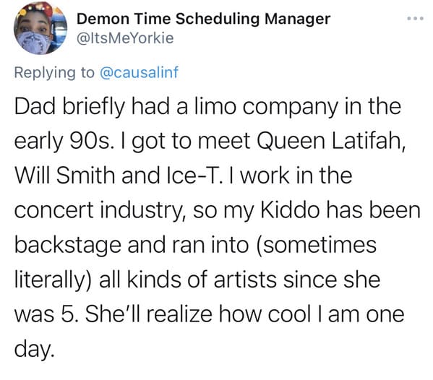Click the "Replying to" label text
The height and width of the screenshot is (380, 433).
click(54, 73)
